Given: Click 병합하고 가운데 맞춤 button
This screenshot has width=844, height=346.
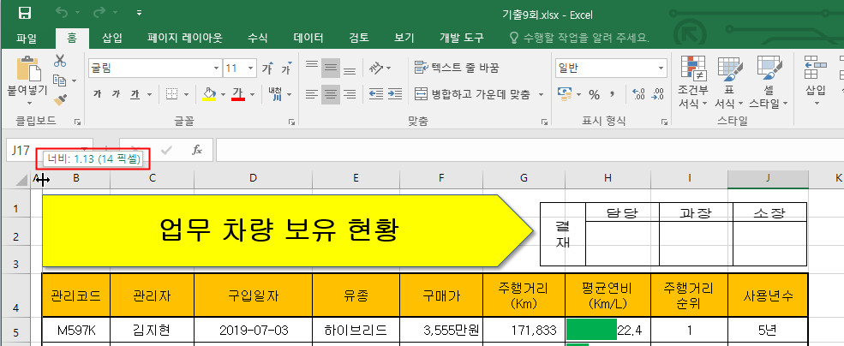Looking at the screenshot, I should (x=478, y=94).
